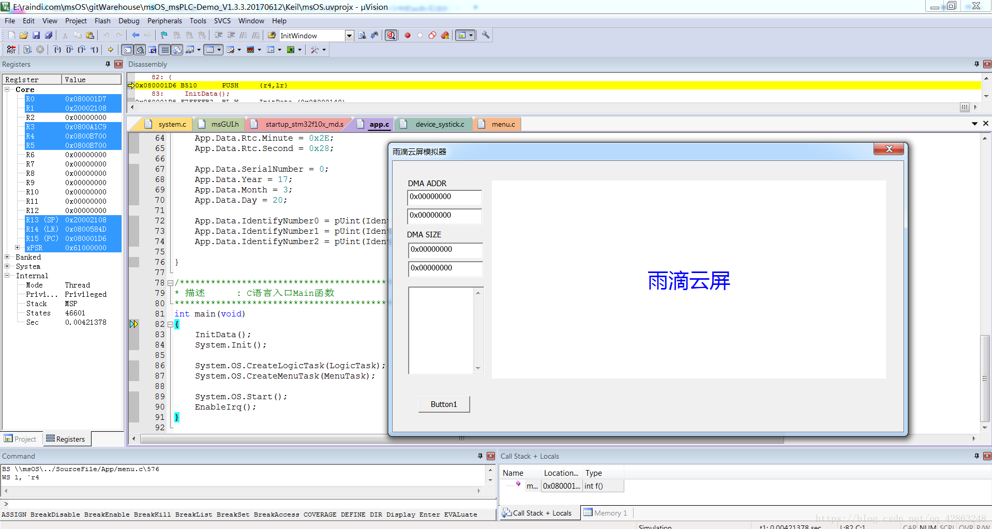Navigate backwards with blue left arrow

click(x=136, y=35)
